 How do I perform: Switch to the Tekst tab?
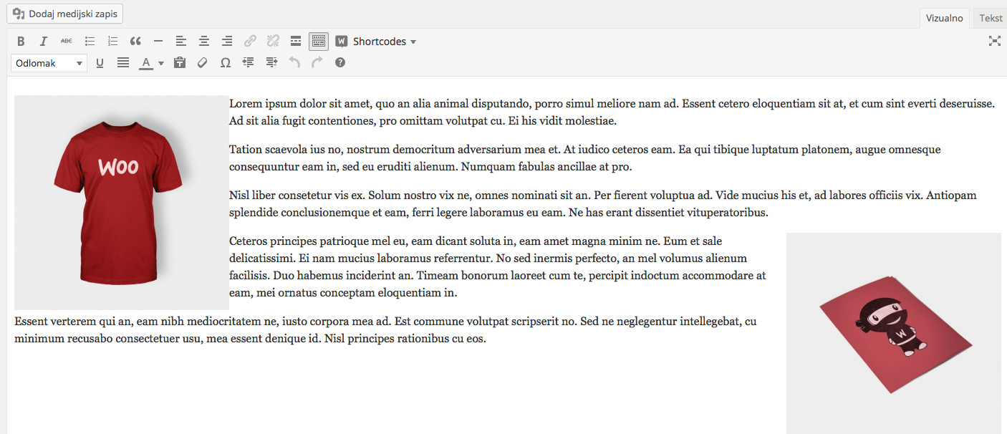point(991,18)
